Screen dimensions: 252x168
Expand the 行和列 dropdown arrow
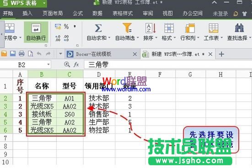tap(198, 38)
